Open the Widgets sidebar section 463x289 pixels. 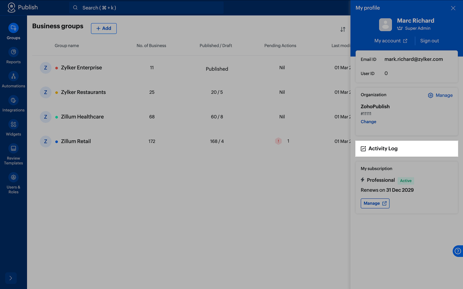(x=14, y=128)
